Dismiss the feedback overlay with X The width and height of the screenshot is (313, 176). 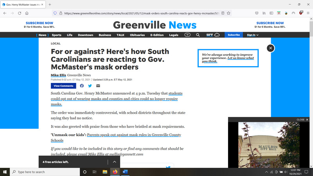coord(270,48)
